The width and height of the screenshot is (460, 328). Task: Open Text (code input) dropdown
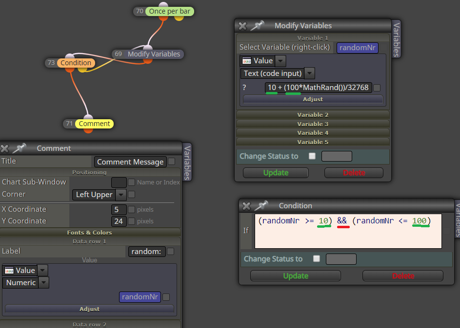tap(309, 73)
